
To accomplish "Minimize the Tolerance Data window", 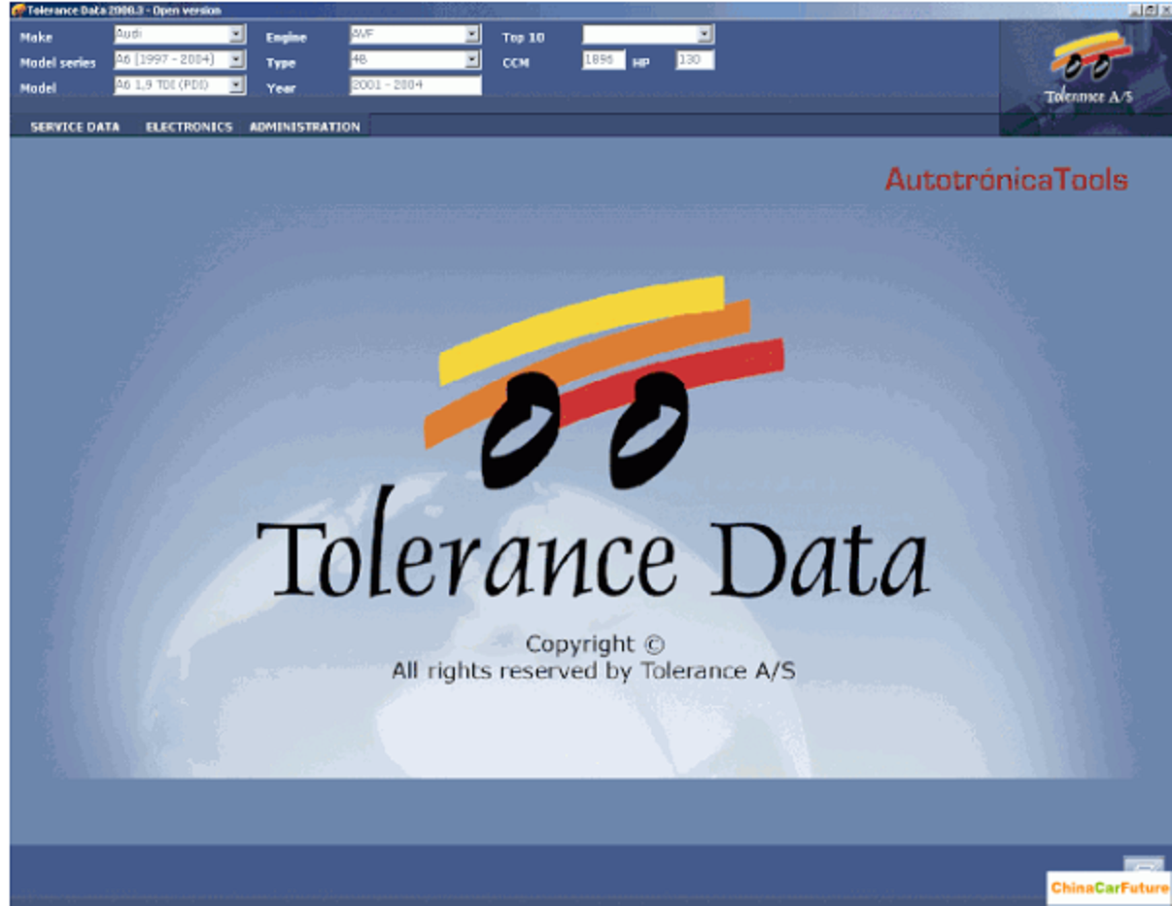I will (1135, 10).
